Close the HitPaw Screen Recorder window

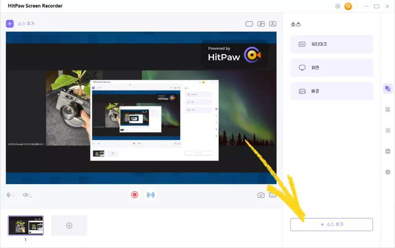387,6
